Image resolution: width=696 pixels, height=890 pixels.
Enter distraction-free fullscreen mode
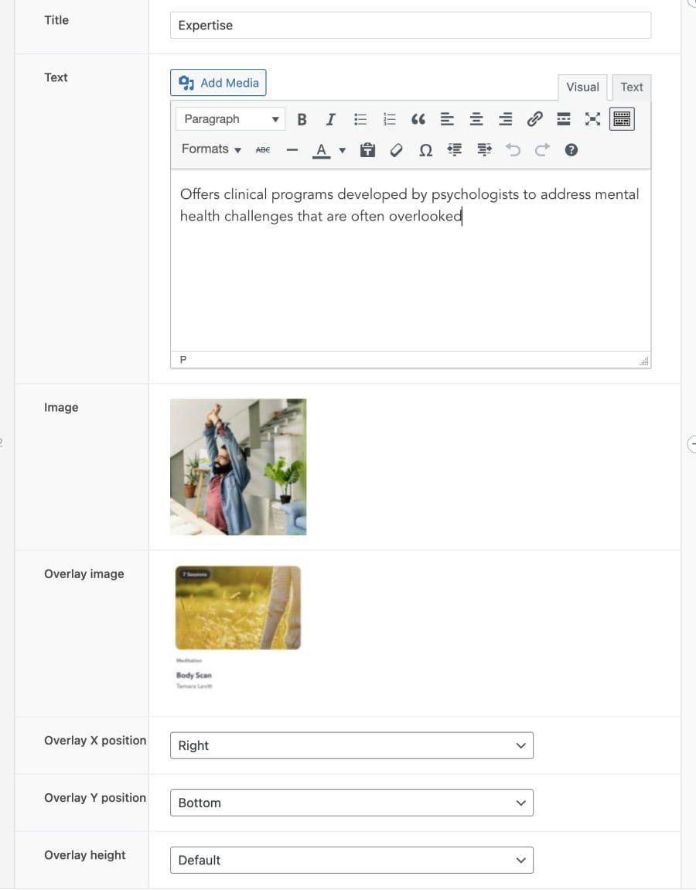tap(593, 119)
